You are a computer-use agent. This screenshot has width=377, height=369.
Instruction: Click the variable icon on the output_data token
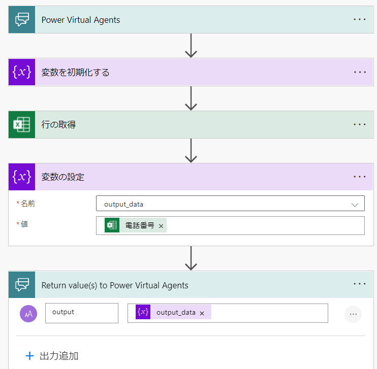(x=143, y=312)
